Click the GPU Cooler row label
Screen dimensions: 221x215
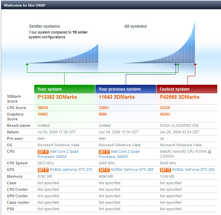pos(17,196)
